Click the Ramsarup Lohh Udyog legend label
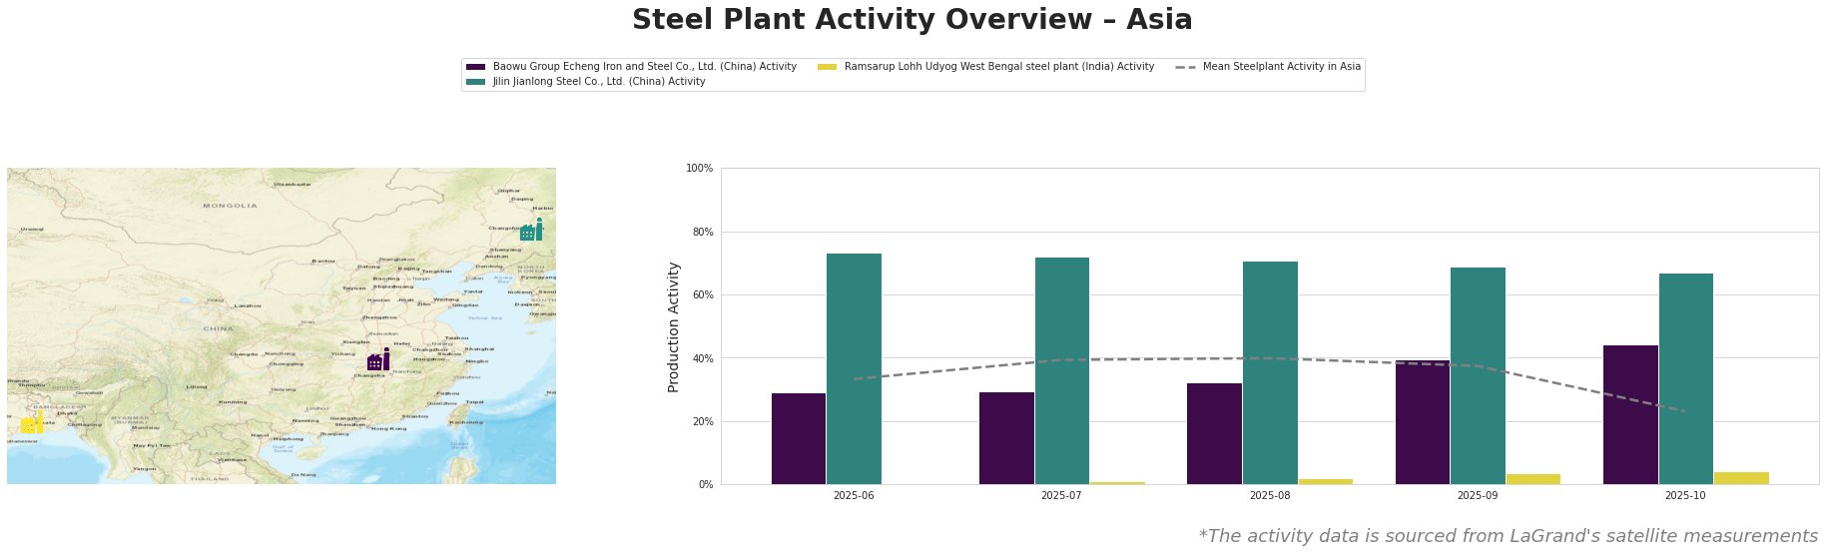 [998, 67]
